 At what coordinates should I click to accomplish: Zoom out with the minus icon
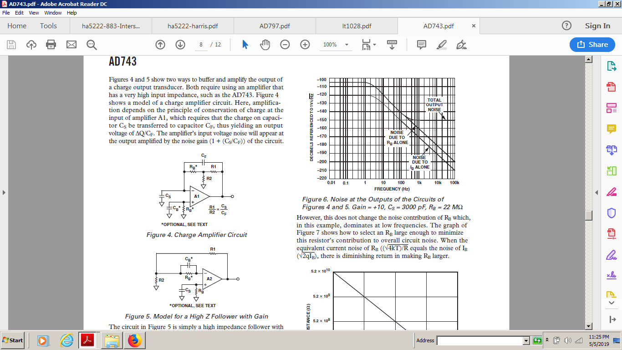285,45
